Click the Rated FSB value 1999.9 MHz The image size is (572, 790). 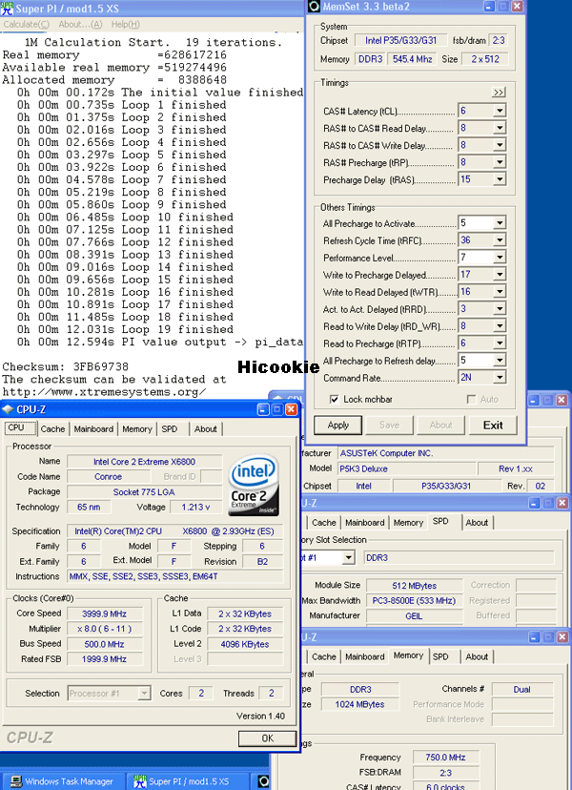click(x=104, y=659)
